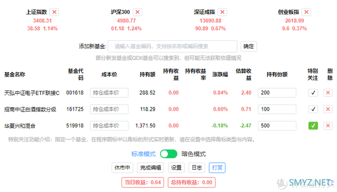Screen dimensions: 337x192
Task: Click holding amount 288.52
Action: [x=147, y=93]
